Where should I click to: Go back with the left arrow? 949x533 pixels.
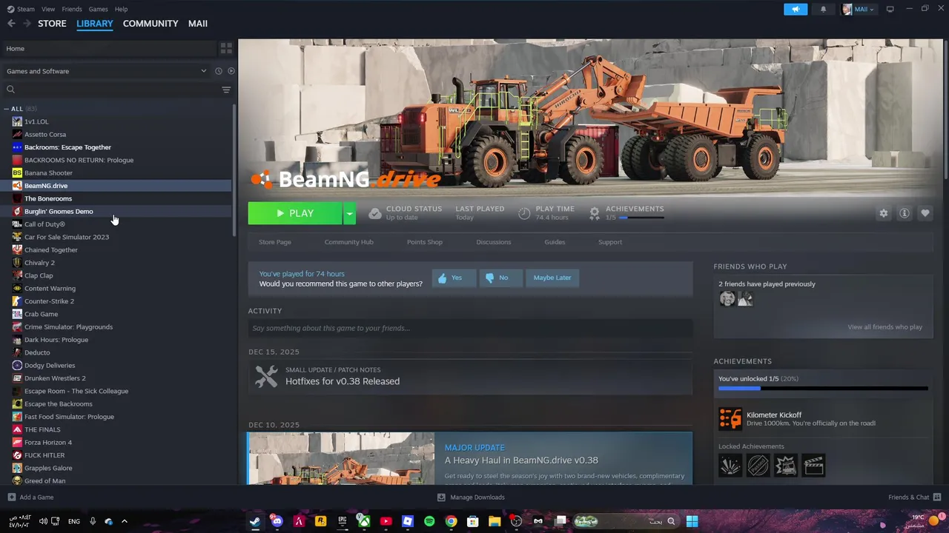tap(11, 24)
